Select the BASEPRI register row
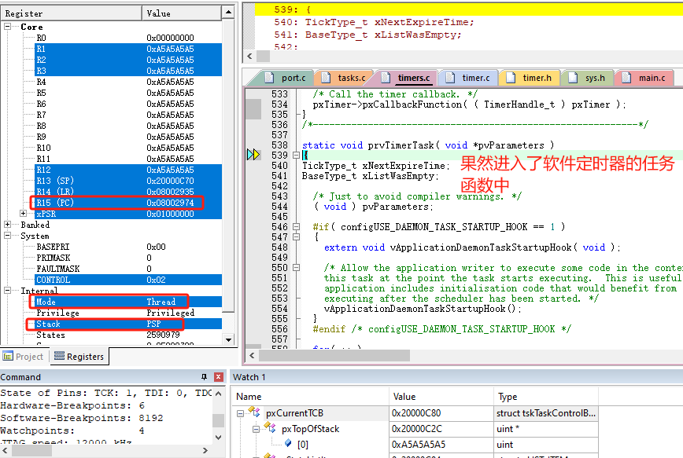The width and height of the screenshot is (683, 458). (x=128, y=247)
